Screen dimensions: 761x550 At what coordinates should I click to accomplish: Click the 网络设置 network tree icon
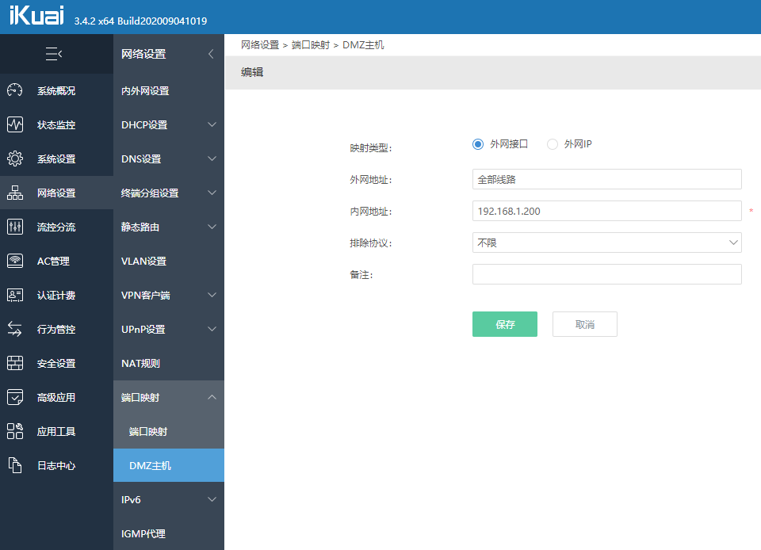(x=14, y=193)
